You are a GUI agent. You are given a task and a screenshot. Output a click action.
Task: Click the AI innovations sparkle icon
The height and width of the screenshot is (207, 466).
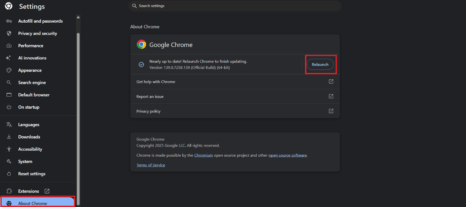9,58
